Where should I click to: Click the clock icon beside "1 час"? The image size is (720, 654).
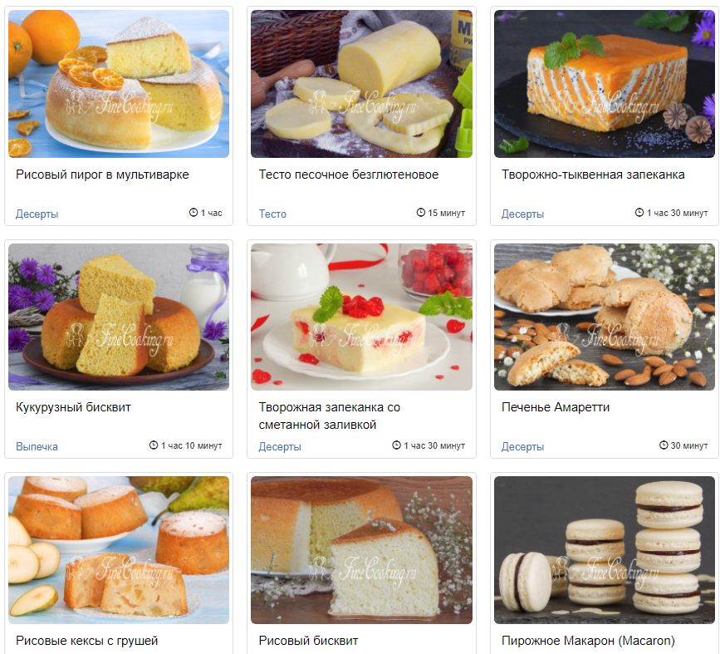pyautogui.click(x=193, y=213)
